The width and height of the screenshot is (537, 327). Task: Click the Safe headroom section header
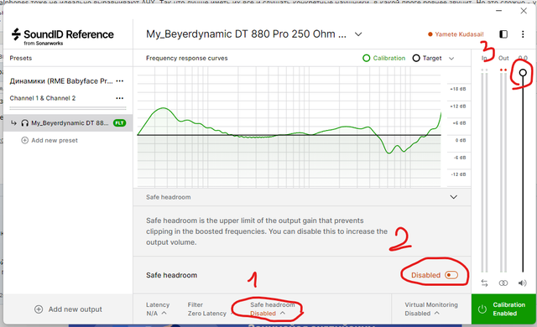(x=302, y=197)
